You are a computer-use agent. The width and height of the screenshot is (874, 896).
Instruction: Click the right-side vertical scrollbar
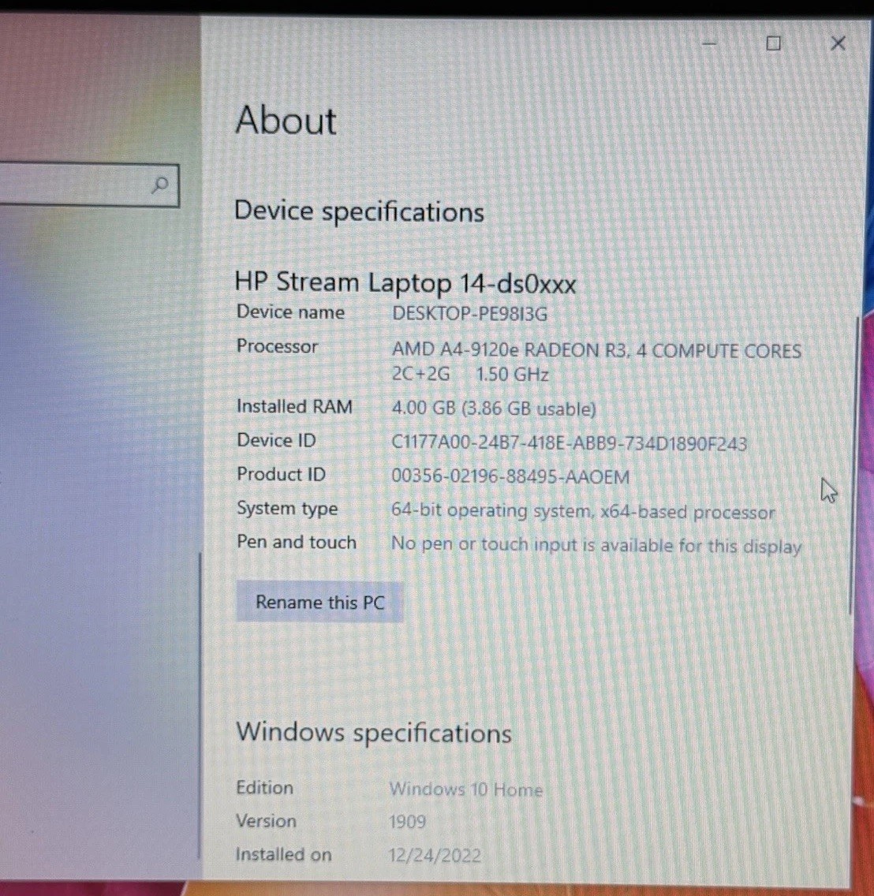(x=853, y=465)
